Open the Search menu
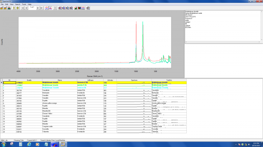The height and width of the screenshot is (147, 263). (17, 4)
